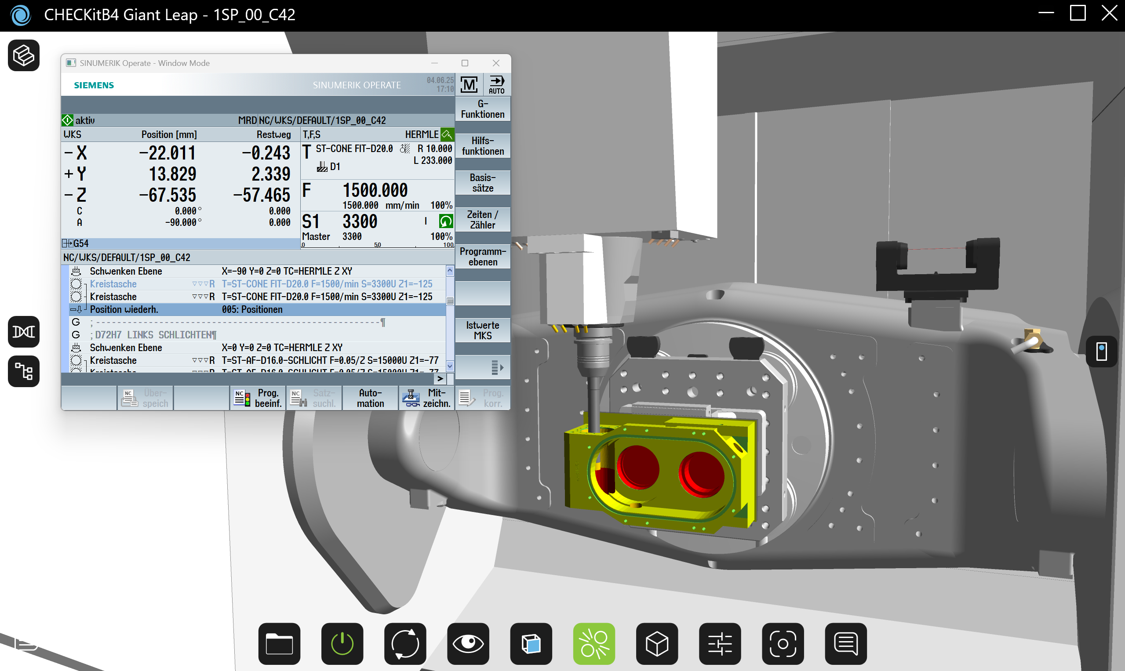This screenshot has height=671, width=1125.
Task: Click the program list scrollbar thumb
Action: click(x=450, y=301)
